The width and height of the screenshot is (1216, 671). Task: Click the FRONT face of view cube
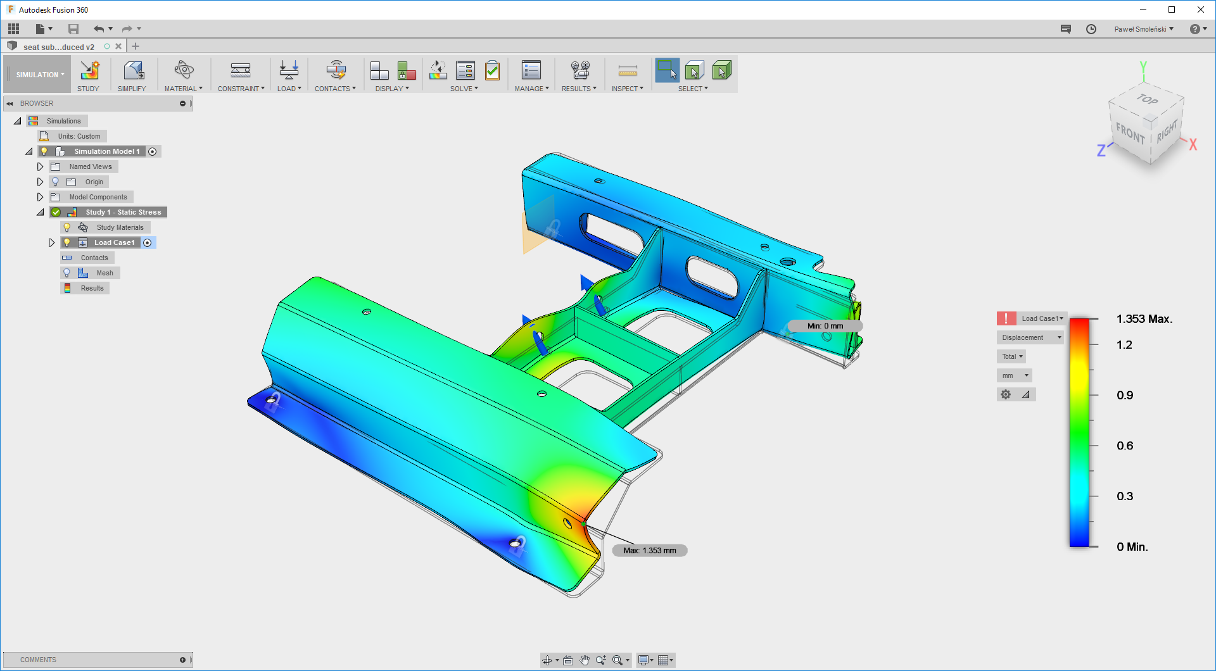(1130, 134)
